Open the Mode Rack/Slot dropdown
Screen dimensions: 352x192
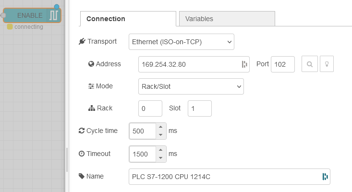coord(191,86)
